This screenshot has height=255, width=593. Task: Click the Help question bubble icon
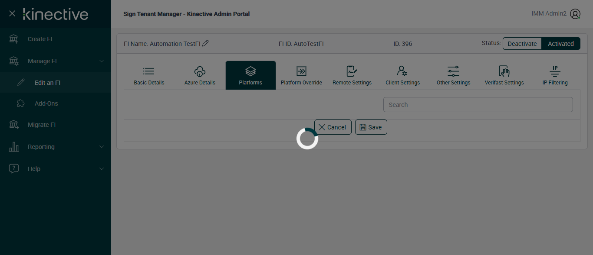pyautogui.click(x=14, y=169)
